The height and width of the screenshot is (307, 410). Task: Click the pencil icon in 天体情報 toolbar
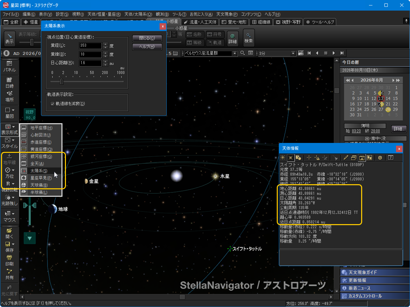tap(346, 158)
